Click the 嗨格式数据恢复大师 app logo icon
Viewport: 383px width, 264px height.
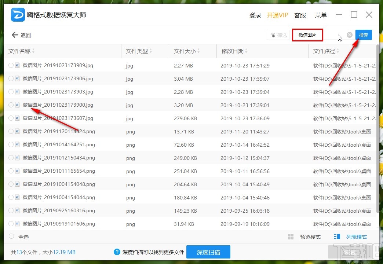pos(17,15)
